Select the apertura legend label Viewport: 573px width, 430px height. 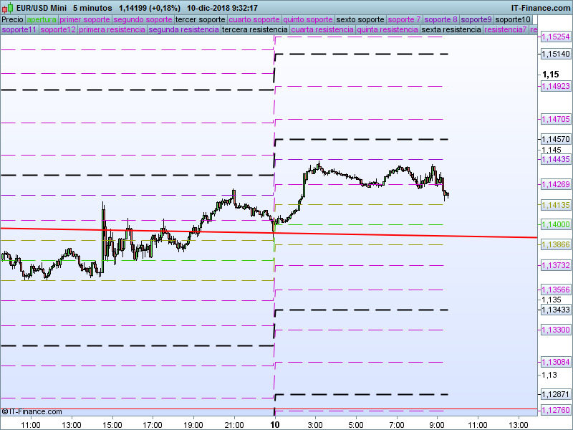pos(42,20)
